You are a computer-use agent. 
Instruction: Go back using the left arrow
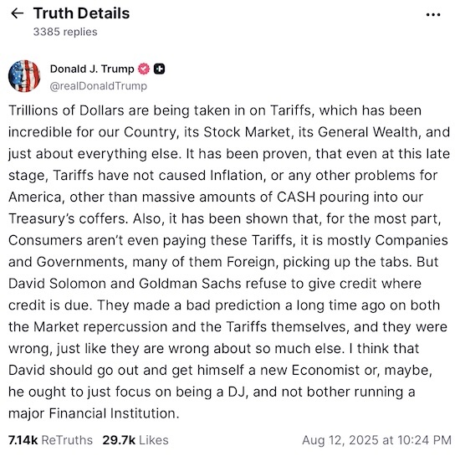[x=17, y=13]
